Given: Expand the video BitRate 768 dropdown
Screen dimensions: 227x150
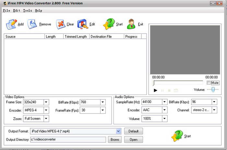Looking at the screenshot, I should [103, 102].
